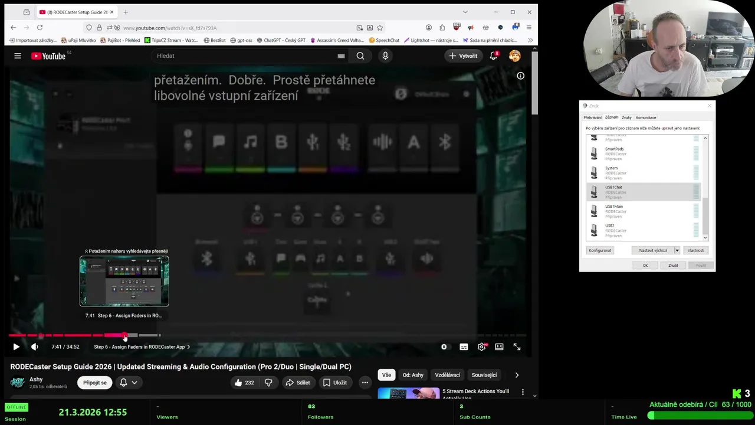Enter fullscreen mode in player
The width and height of the screenshot is (755, 425).
(x=517, y=347)
